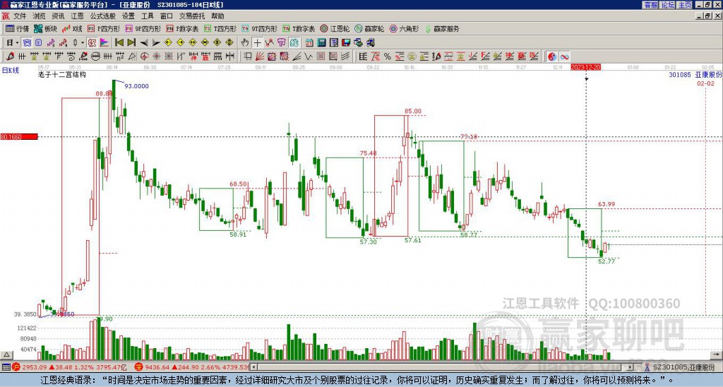The width and height of the screenshot is (723, 387).
Task: Expand the candlestick style dropdown arrow
Action: coord(83,43)
